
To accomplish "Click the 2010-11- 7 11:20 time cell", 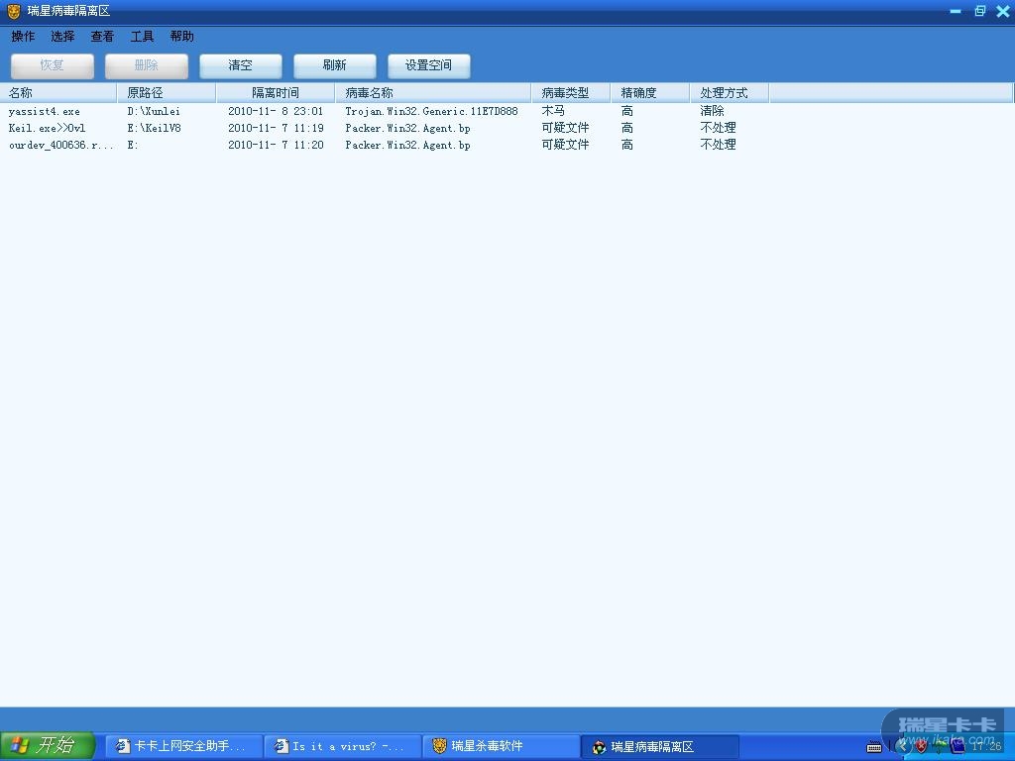I will click(x=276, y=145).
